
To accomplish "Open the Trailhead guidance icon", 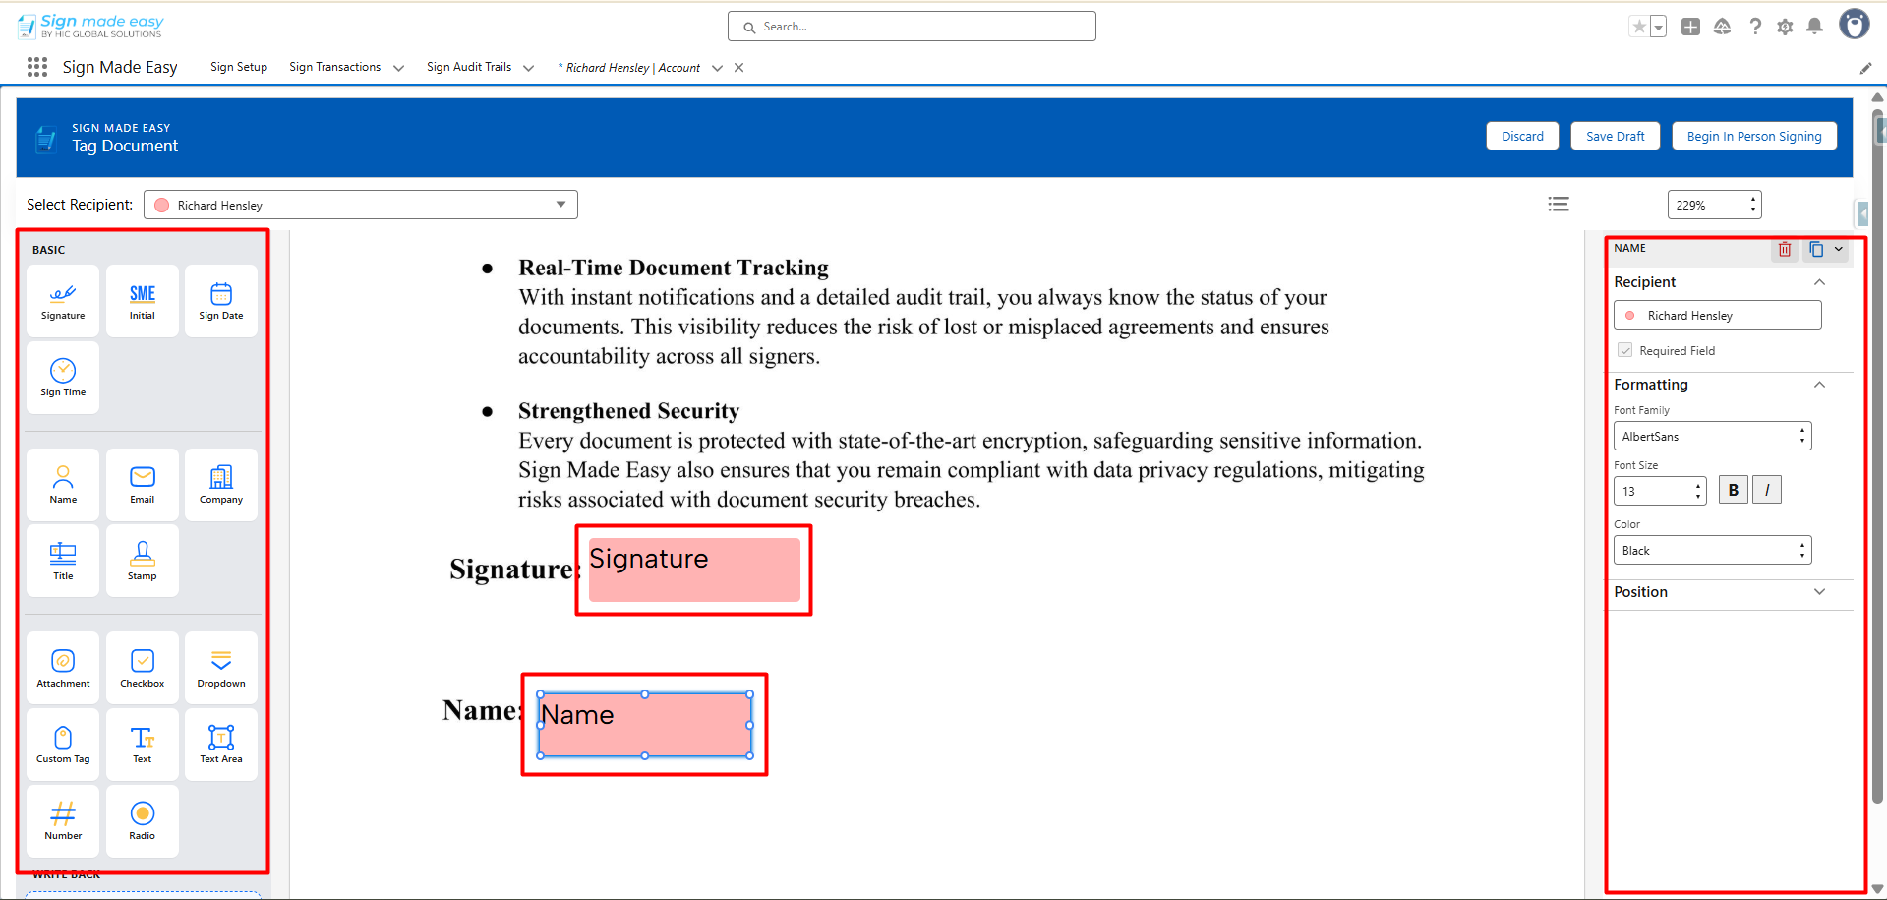I will [x=1722, y=27].
